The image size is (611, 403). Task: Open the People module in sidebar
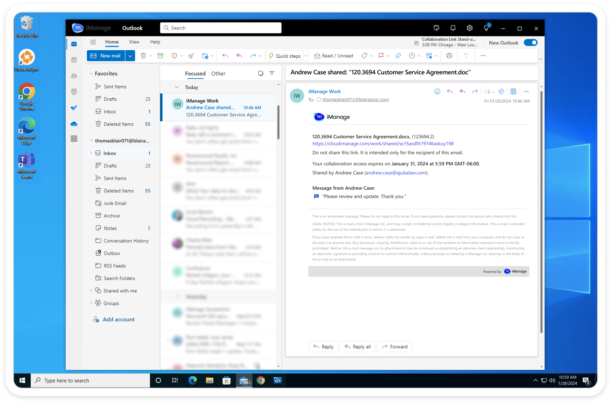click(x=74, y=76)
